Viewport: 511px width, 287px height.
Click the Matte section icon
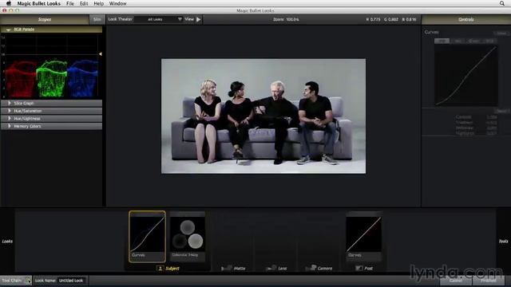point(226,269)
